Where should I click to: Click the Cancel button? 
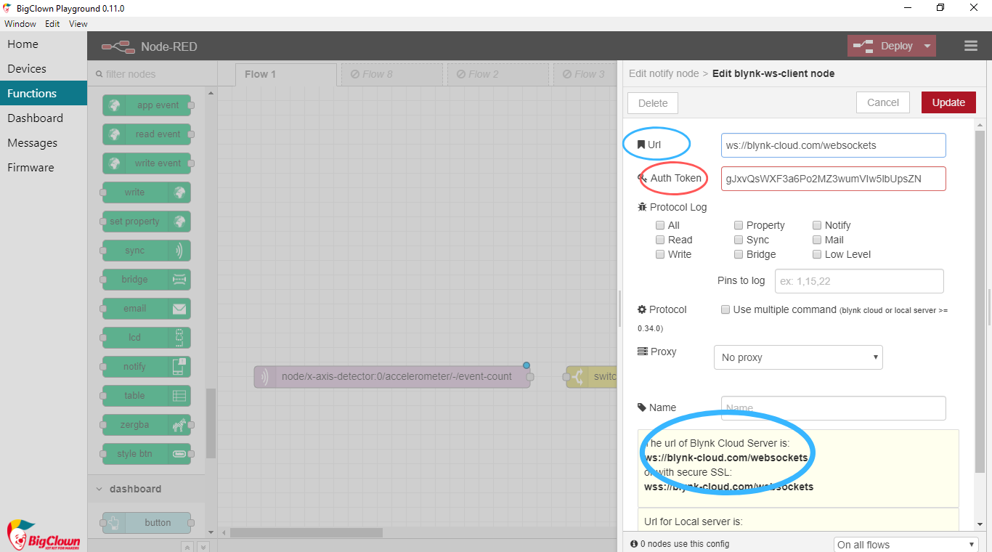[883, 102]
